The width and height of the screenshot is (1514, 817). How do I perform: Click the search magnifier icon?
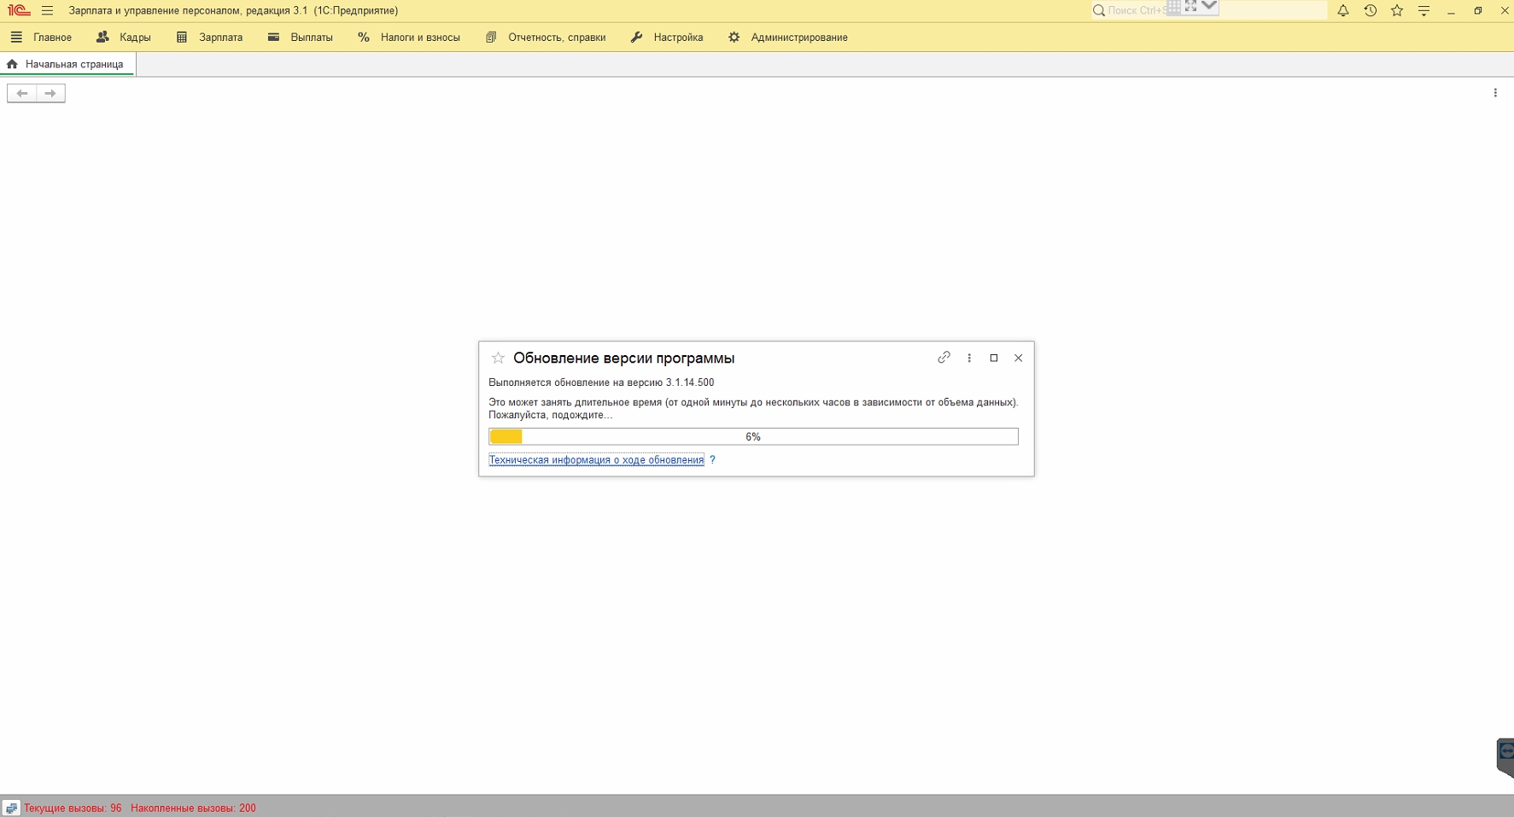coord(1099,11)
